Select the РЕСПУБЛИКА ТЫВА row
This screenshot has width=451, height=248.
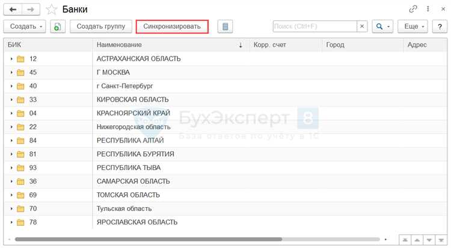click(x=226, y=168)
